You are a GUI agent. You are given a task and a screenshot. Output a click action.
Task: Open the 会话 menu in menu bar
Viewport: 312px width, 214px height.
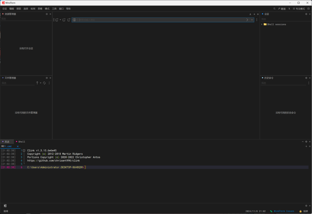point(4,9)
